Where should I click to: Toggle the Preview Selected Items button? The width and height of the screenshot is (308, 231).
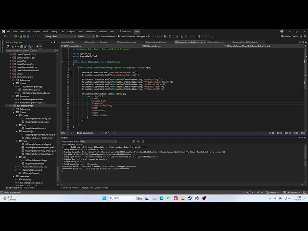40,47
